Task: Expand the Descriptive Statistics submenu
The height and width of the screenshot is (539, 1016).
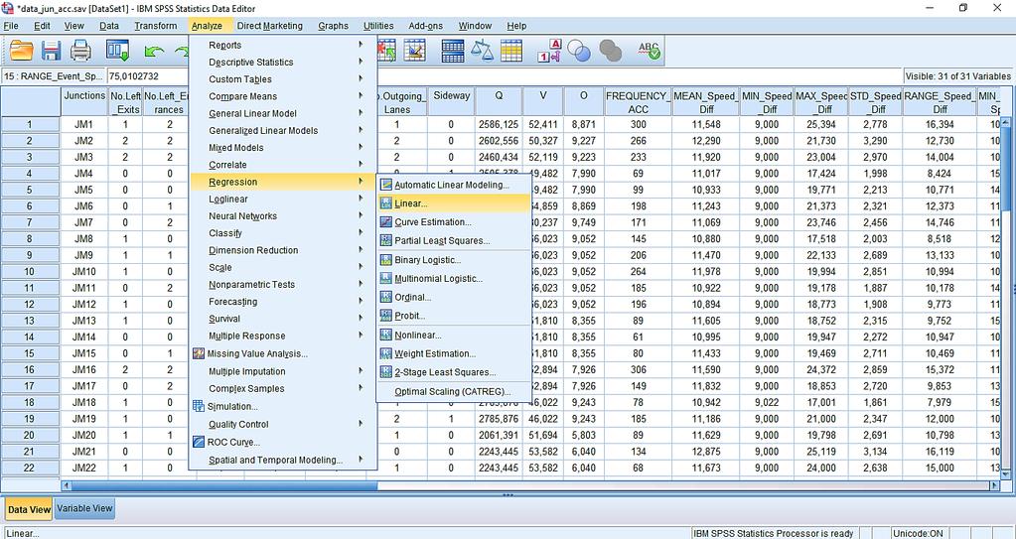Action: (282, 62)
